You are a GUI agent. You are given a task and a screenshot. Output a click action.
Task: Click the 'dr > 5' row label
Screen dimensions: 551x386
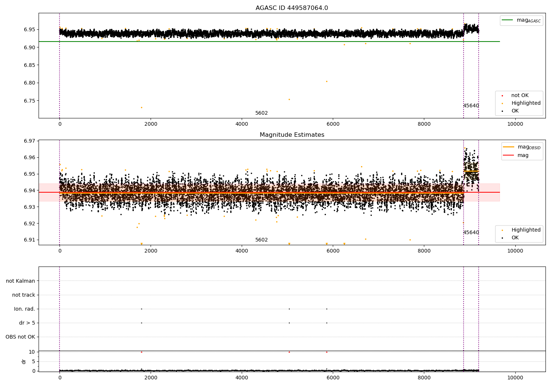pyautogui.click(x=27, y=323)
